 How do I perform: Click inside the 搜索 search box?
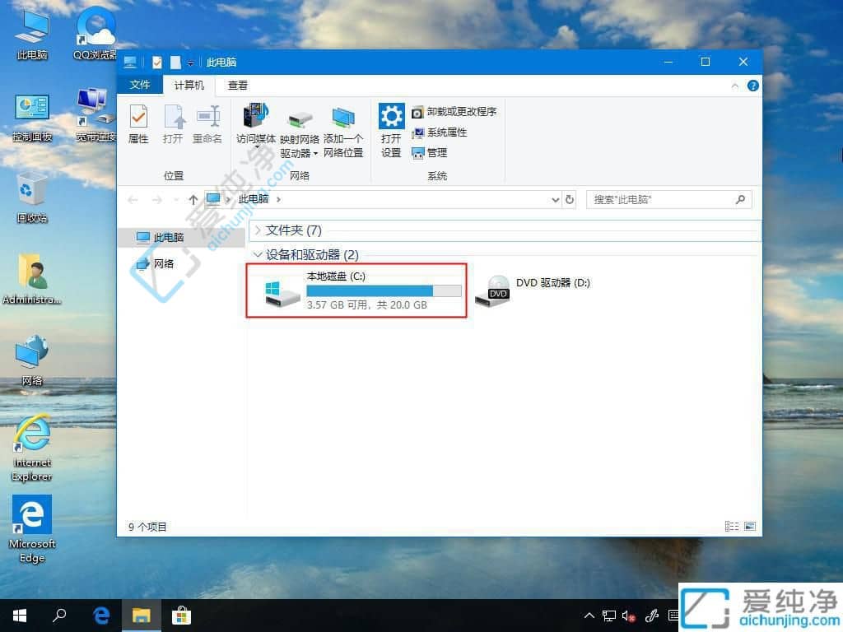(659, 199)
